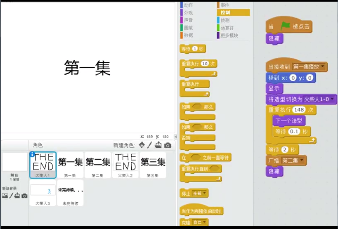Take new sprite from camera icon
The width and height of the screenshot is (338, 229).
(x=168, y=145)
